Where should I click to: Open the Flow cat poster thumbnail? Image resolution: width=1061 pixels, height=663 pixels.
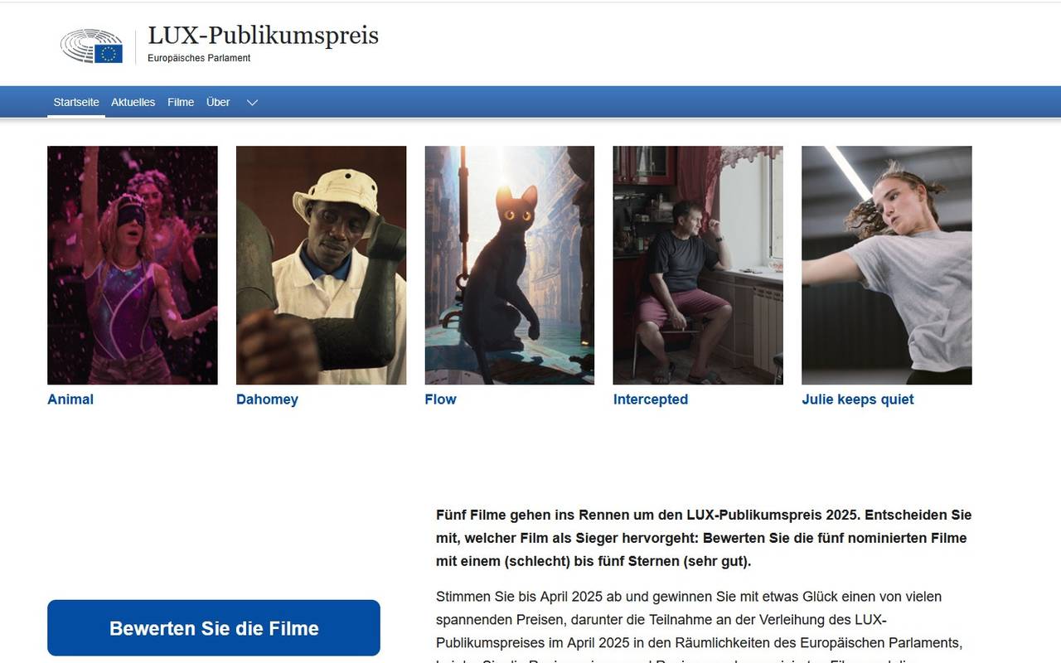(x=510, y=265)
